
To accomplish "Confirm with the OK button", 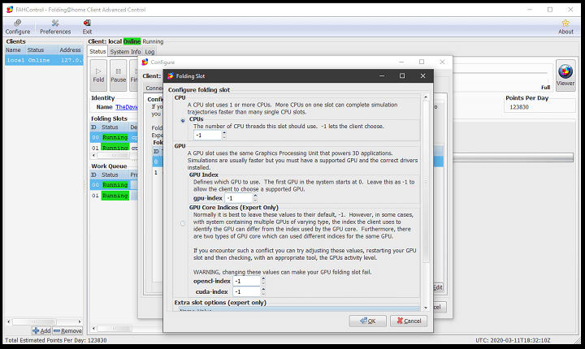I will pos(368,321).
